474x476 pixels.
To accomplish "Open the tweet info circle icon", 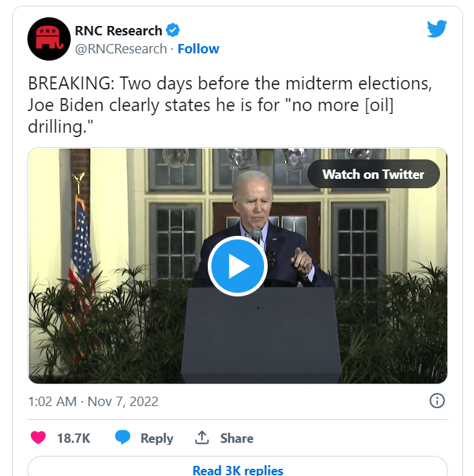I will coord(437,401).
